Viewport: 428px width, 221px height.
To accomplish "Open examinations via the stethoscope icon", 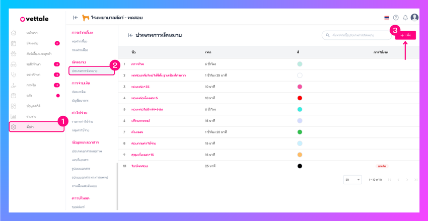I will (x=14, y=75).
